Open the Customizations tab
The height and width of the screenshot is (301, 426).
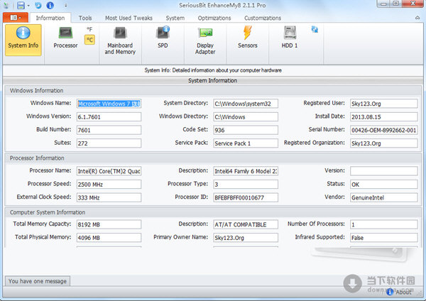tap(263, 18)
